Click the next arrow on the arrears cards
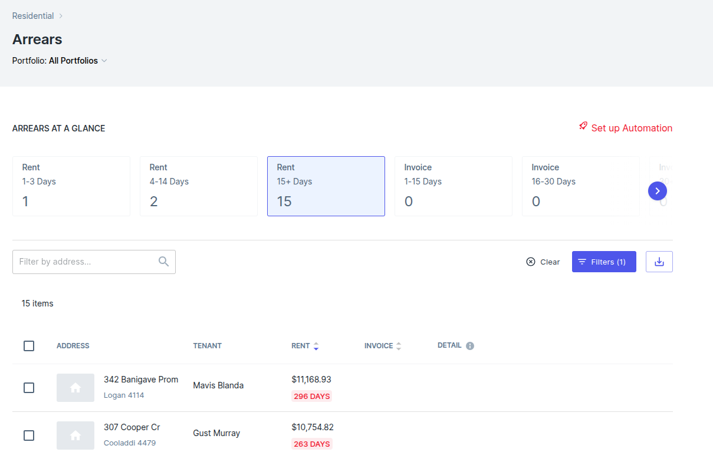713x452 pixels. [658, 191]
